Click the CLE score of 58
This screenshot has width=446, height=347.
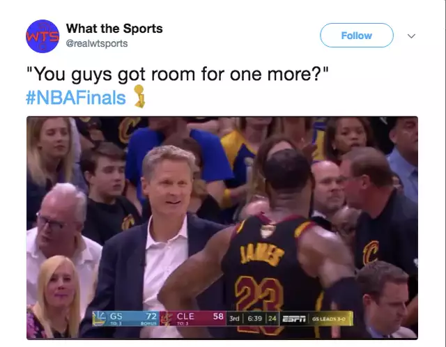click(x=218, y=316)
